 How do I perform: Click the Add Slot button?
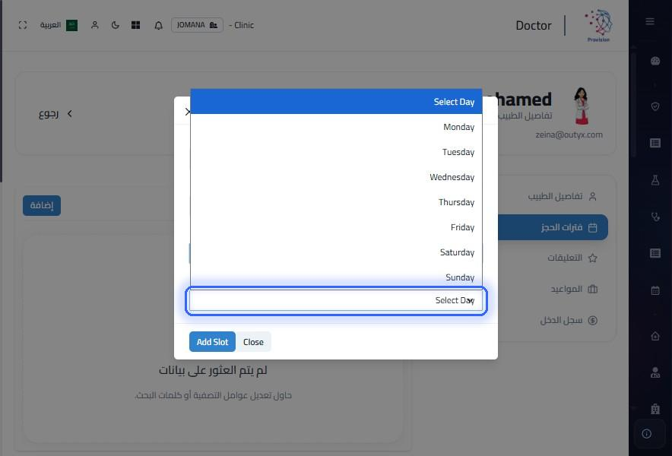click(213, 341)
